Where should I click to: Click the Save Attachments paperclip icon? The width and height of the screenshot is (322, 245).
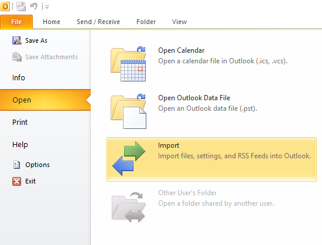click(x=17, y=57)
